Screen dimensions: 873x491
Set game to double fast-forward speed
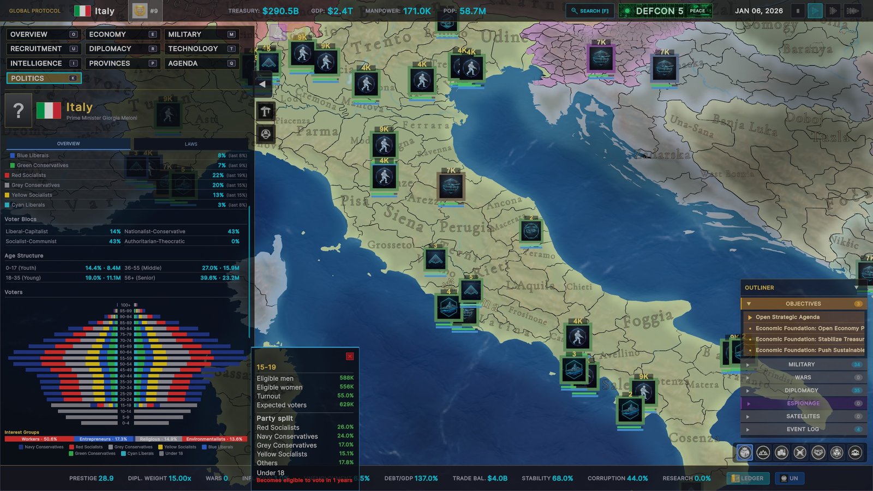click(x=833, y=11)
